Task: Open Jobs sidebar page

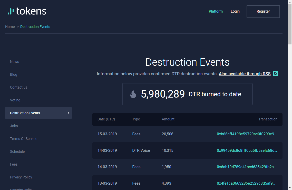Action: [x=14, y=126]
